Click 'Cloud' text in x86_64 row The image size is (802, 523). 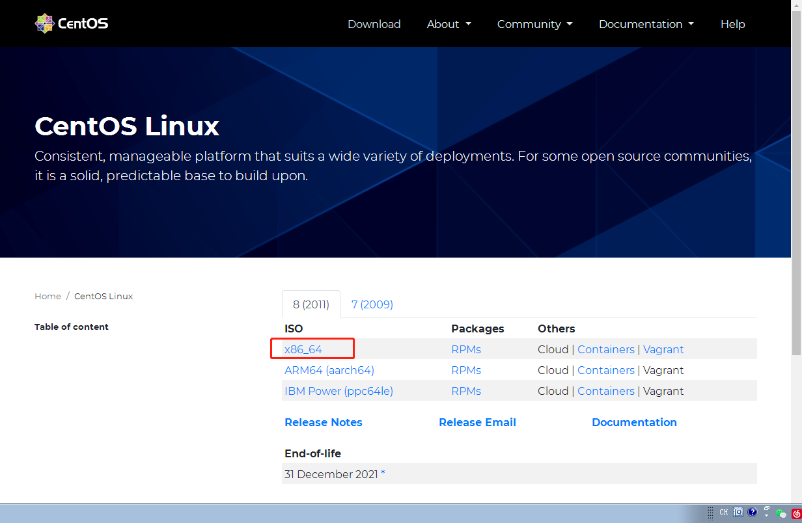pos(553,349)
